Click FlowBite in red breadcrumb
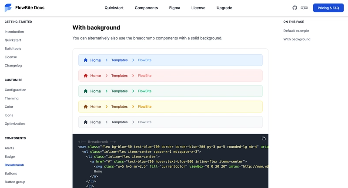This screenshot has height=188, width=348. pyautogui.click(x=145, y=76)
